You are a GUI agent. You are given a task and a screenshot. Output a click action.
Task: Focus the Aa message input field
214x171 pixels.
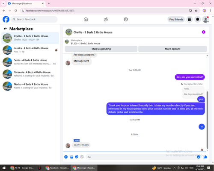click(141, 157)
